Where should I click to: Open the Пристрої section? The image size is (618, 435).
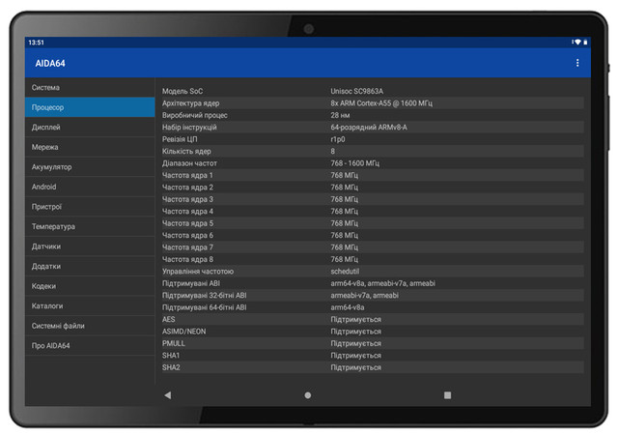pyautogui.click(x=90, y=207)
